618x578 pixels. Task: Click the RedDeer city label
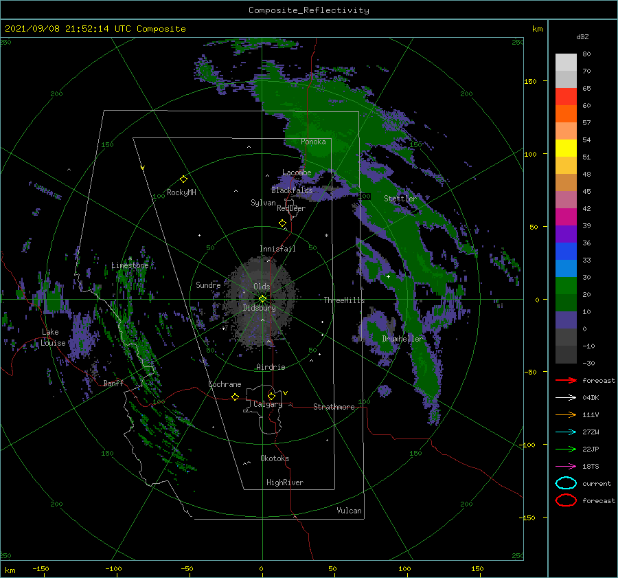291,208
